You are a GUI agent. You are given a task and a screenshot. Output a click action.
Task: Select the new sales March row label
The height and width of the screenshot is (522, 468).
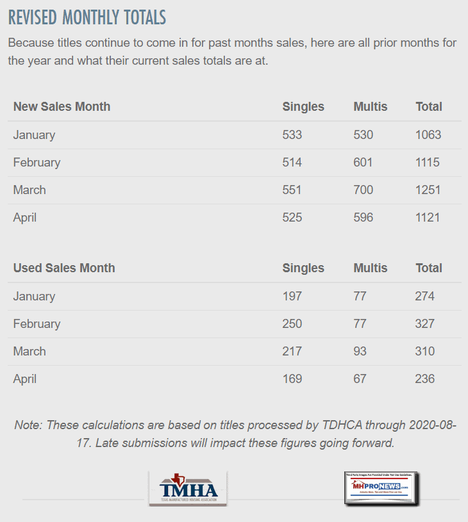tap(29, 190)
